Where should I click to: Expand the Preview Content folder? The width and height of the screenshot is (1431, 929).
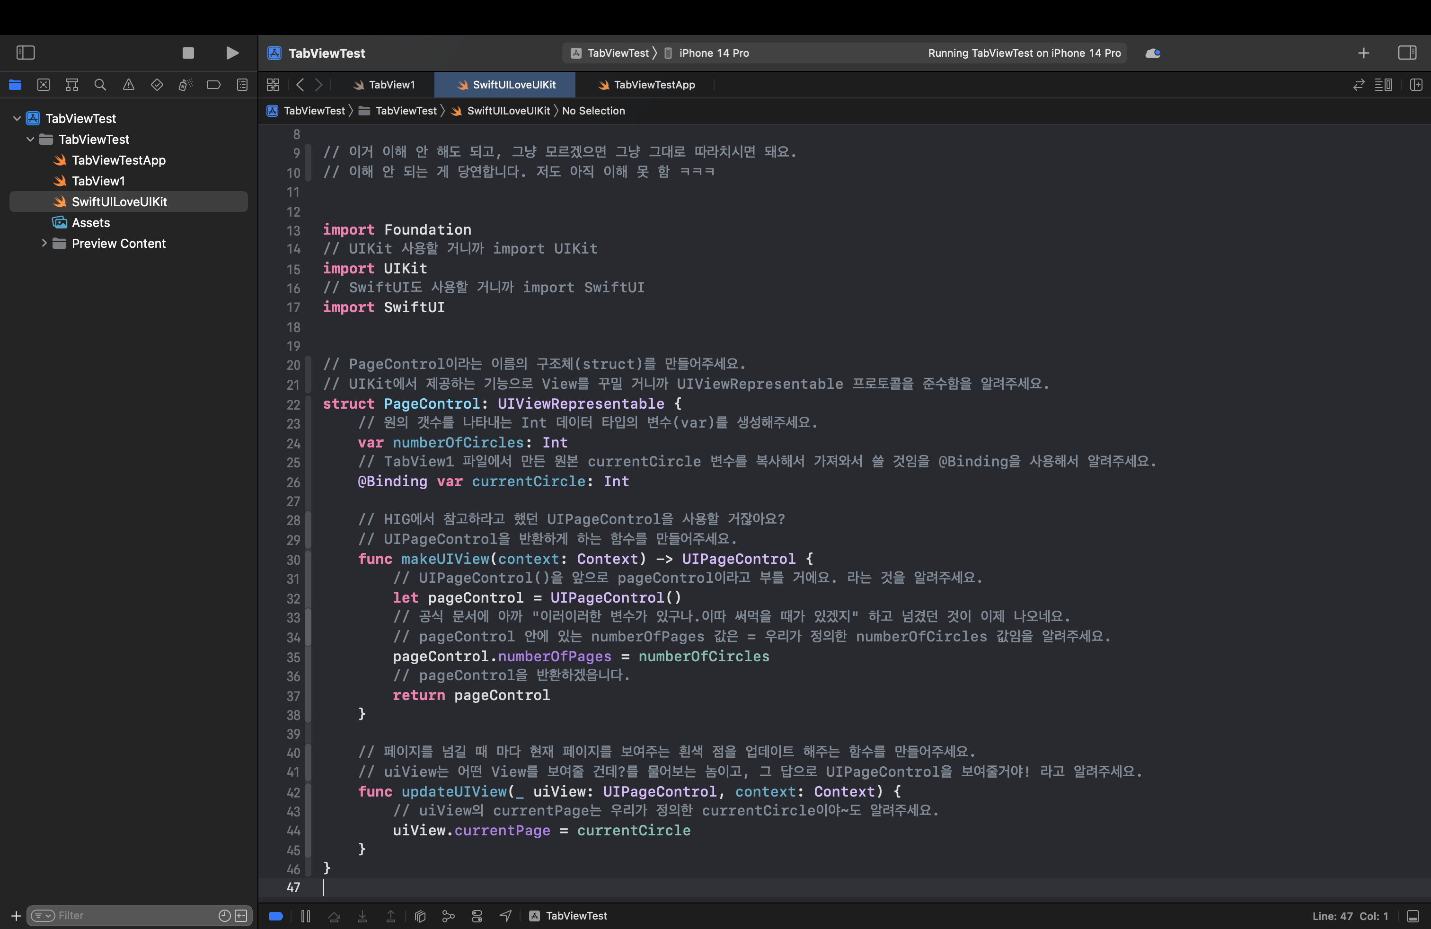(44, 244)
